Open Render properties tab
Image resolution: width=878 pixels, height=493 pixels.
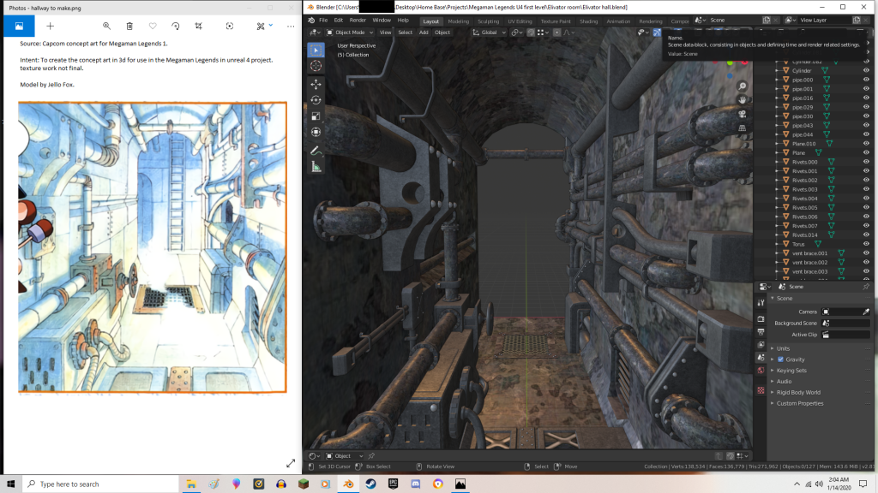tap(761, 318)
